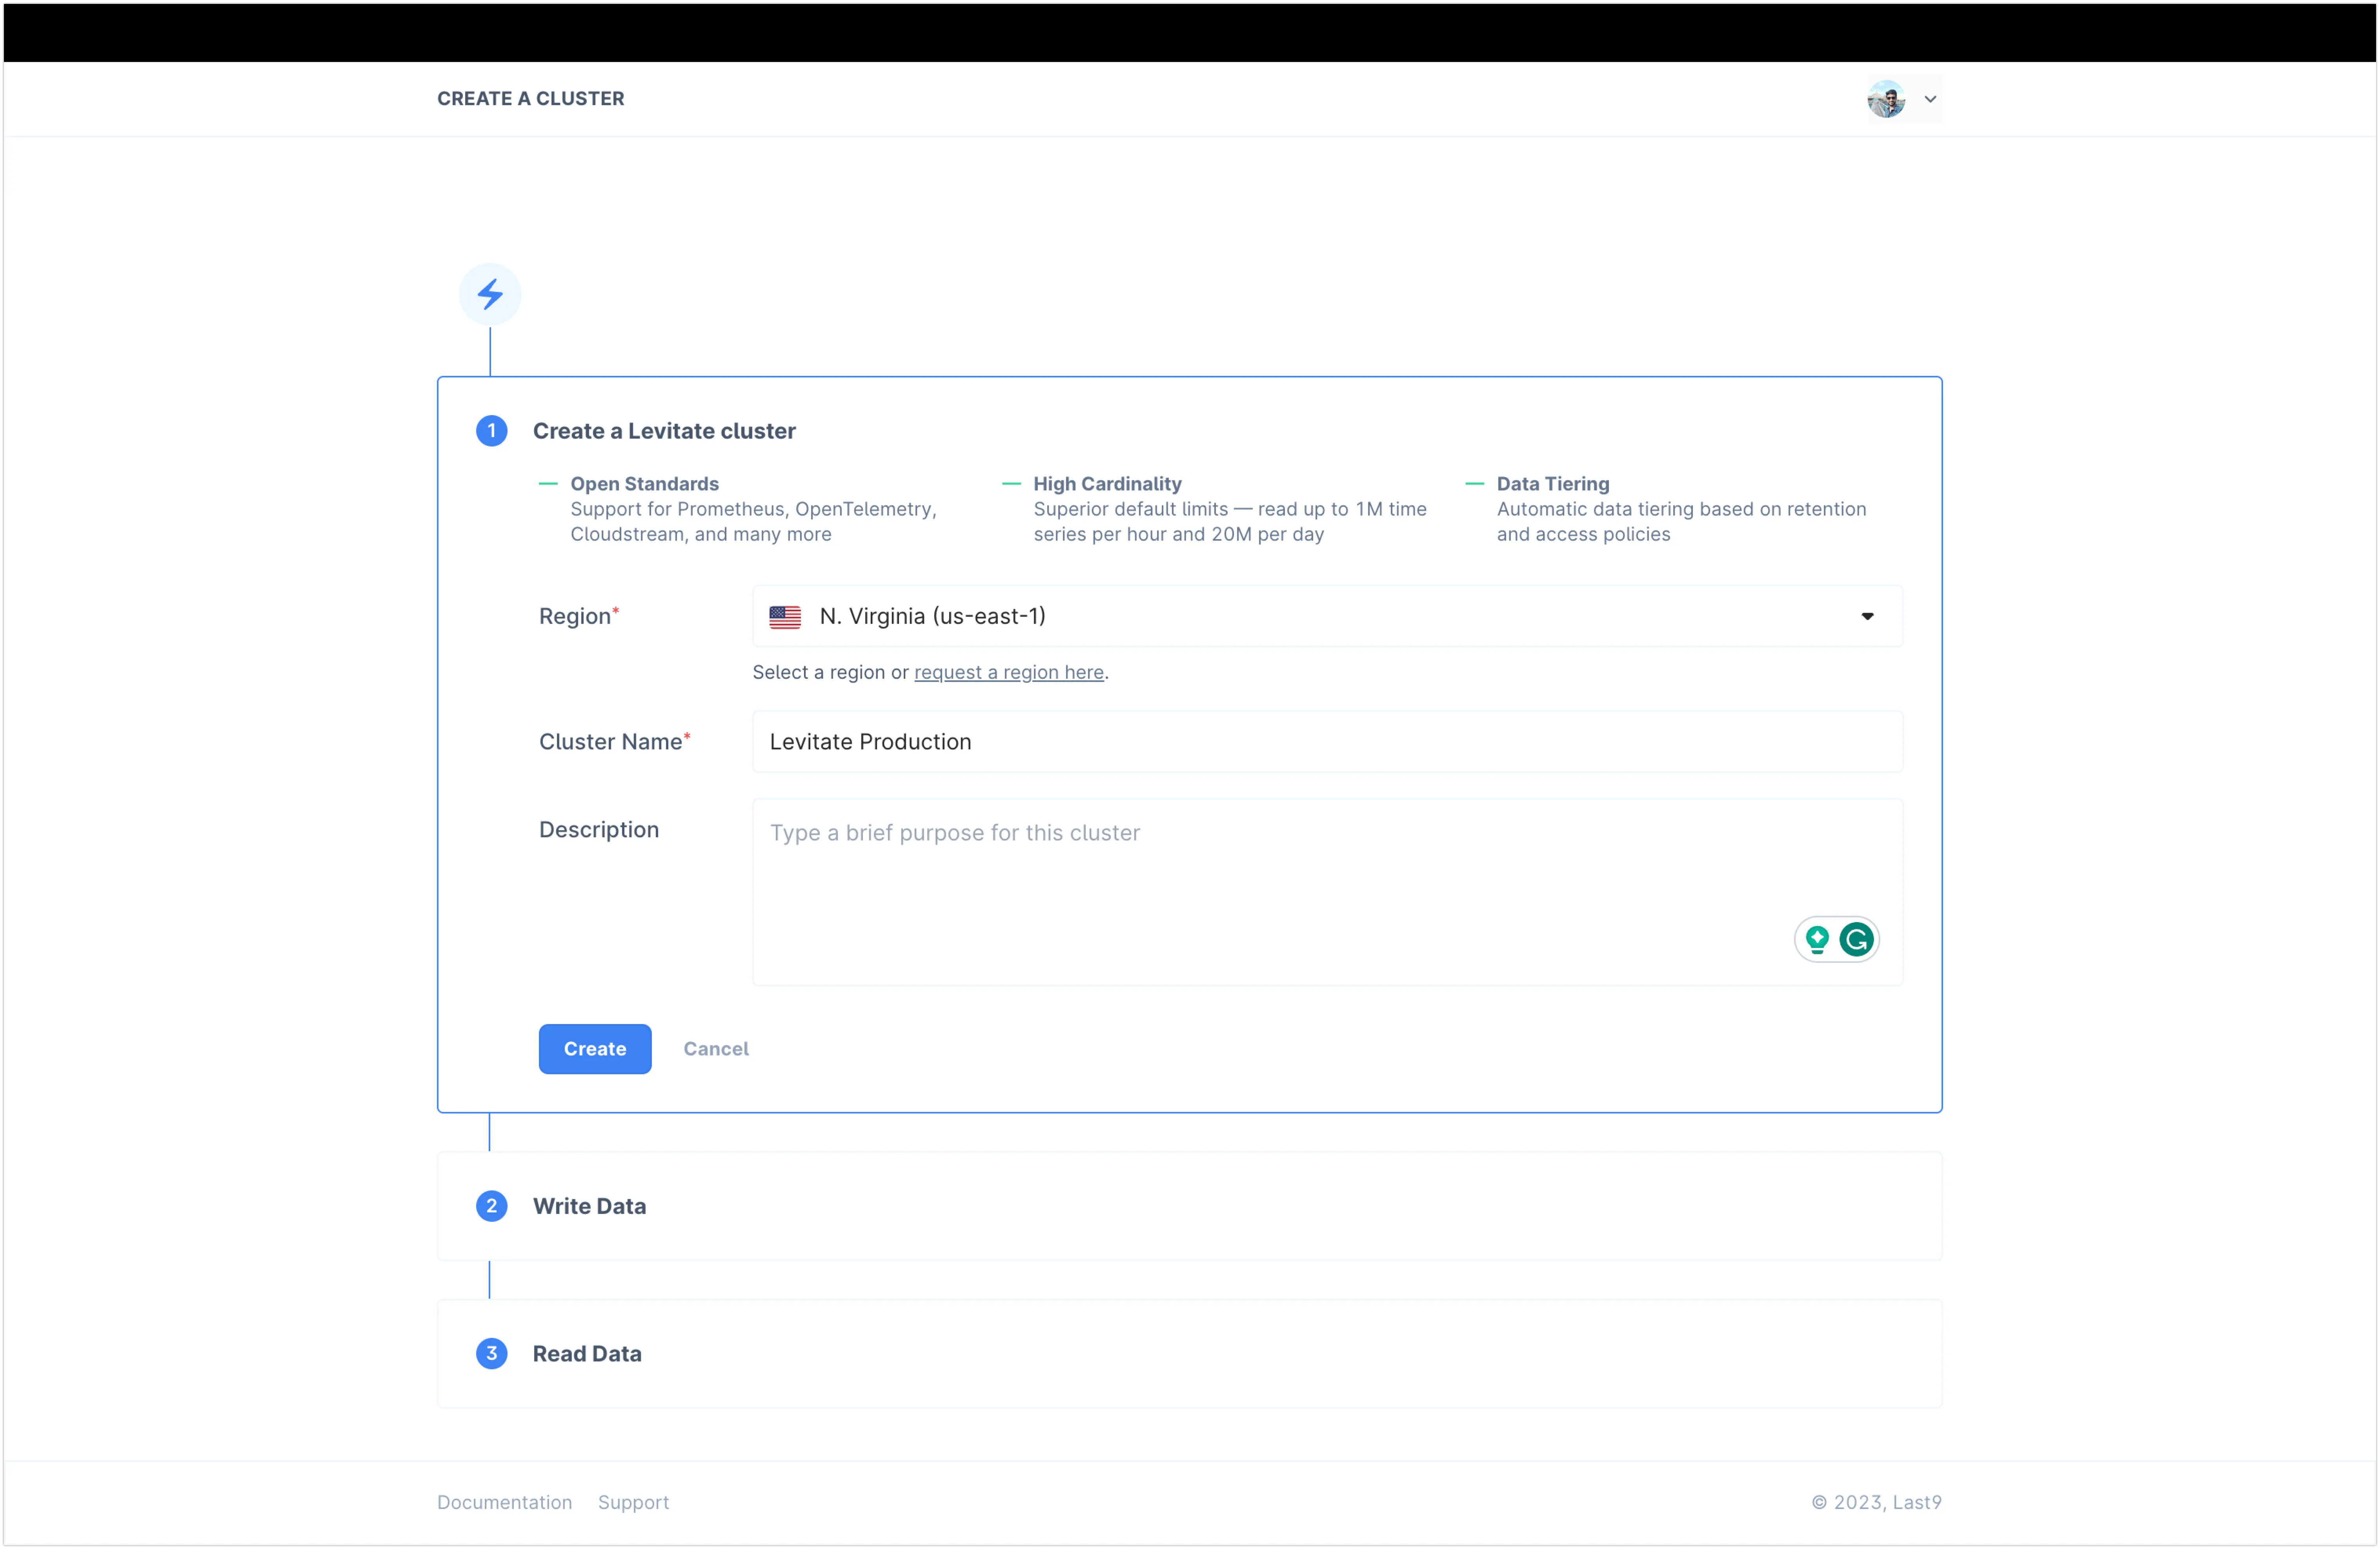The width and height of the screenshot is (2380, 1549).
Task: Expand the account dropdown chevron
Action: coord(1930,99)
